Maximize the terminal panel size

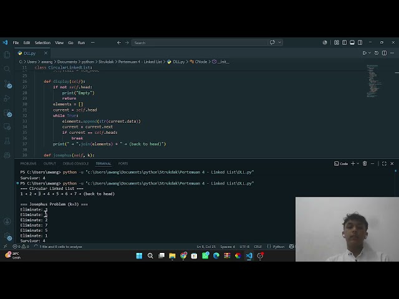coord(384,163)
